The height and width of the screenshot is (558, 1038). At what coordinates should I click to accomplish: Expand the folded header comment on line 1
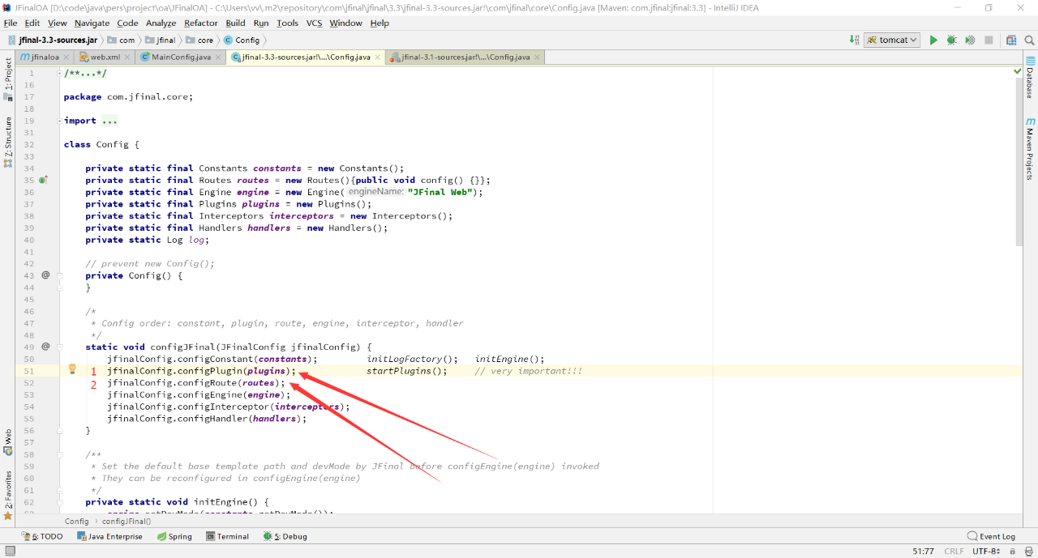pos(60,73)
